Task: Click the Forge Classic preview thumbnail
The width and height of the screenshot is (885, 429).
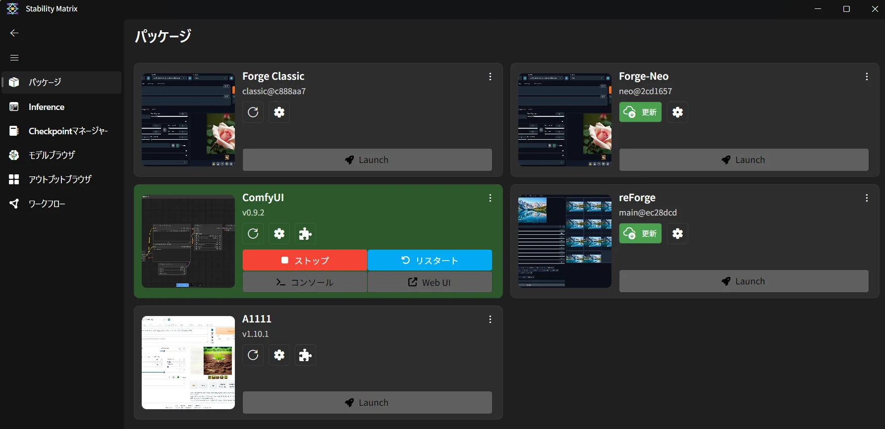Action: click(x=188, y=120)
